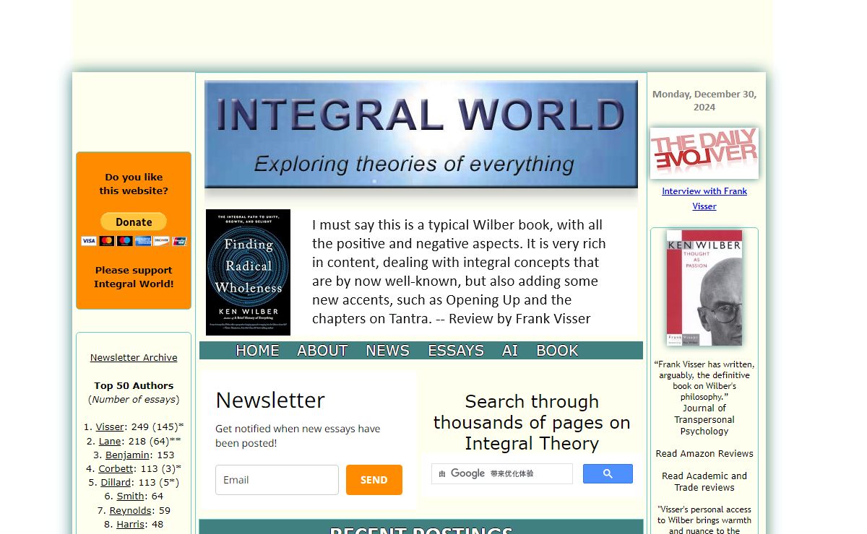Click the Top 50 Authors heading
Viewport: 867px width, 534px height.
134,385
